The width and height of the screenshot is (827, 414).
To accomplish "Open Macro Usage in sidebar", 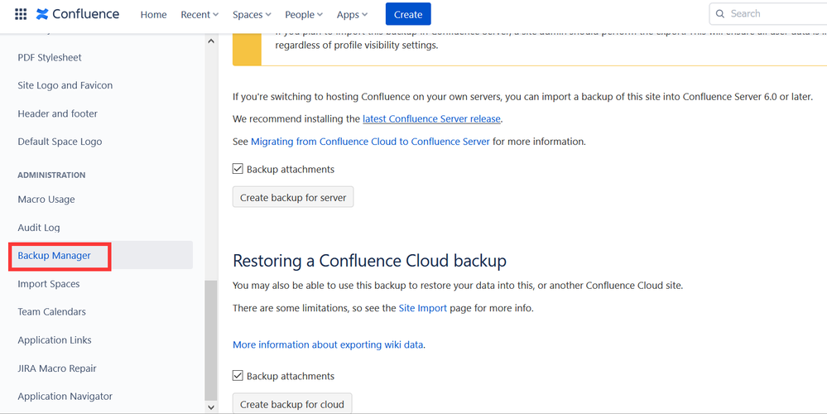I will click(46, 200).
